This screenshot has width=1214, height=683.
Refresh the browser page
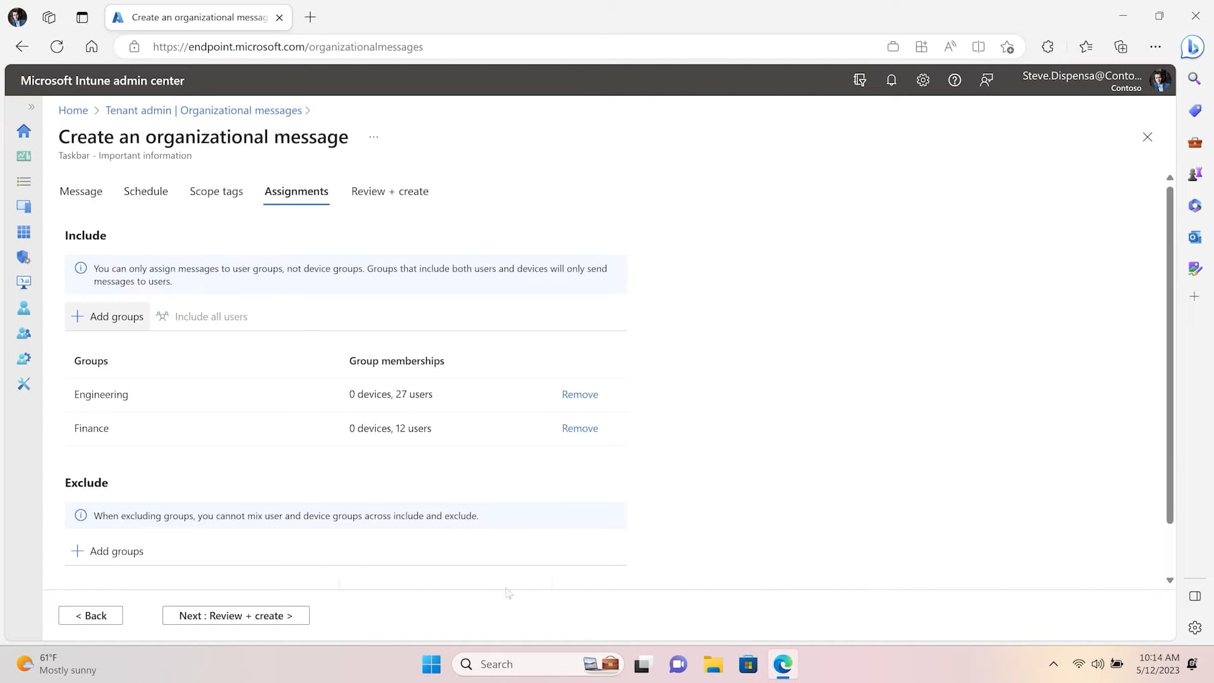coord(57,47)
